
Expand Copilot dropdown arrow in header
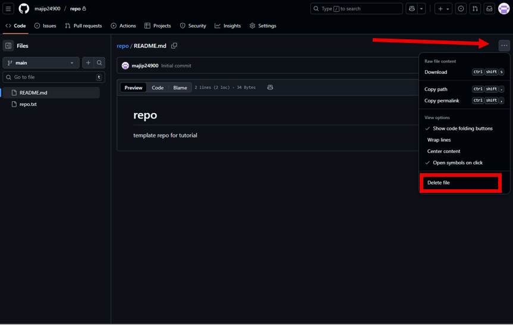point(421,9)
